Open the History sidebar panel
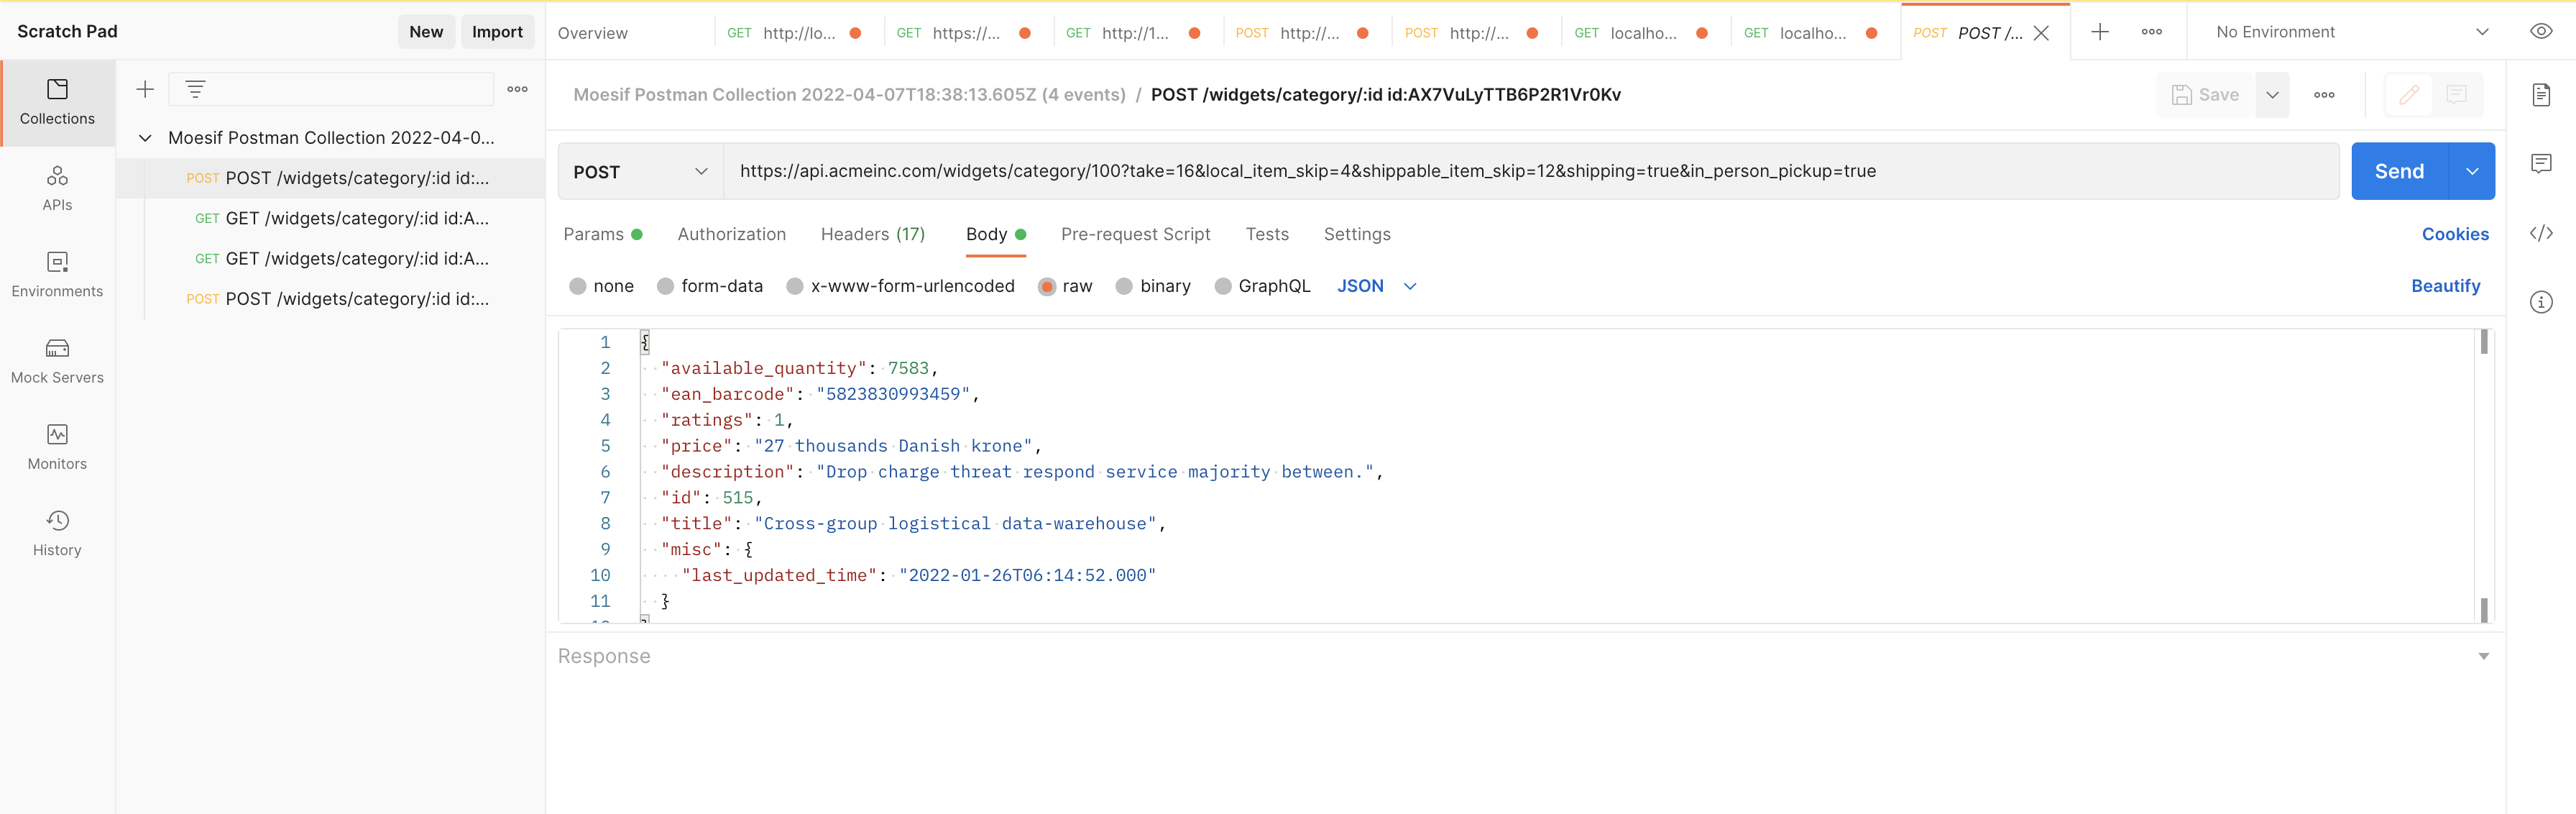This screenshot has width=2576, height=814. 57,533
